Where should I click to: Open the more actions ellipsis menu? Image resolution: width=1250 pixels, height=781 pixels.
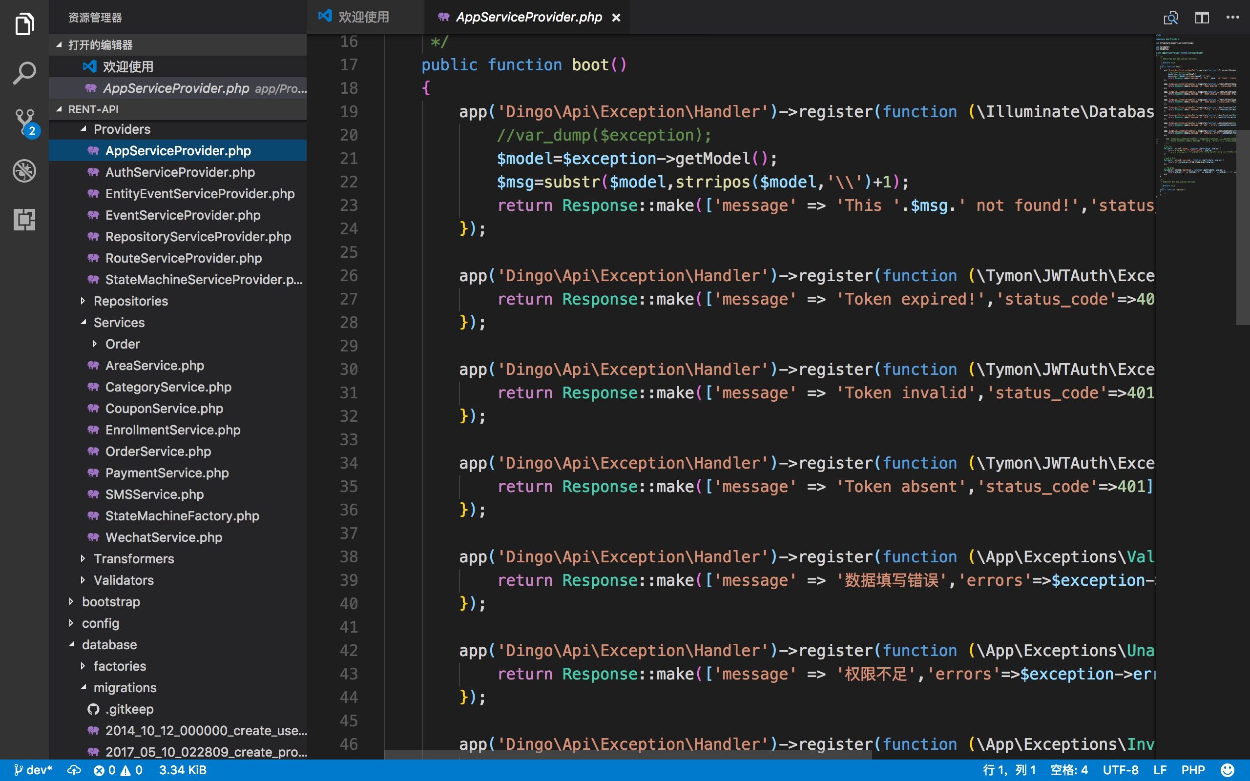(1232, 18)
